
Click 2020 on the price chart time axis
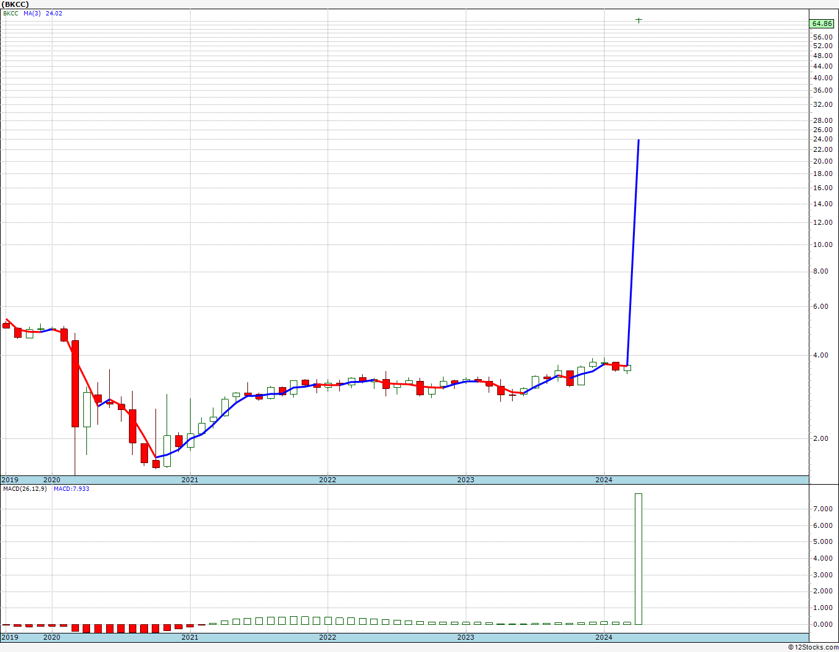pos(52,480)
